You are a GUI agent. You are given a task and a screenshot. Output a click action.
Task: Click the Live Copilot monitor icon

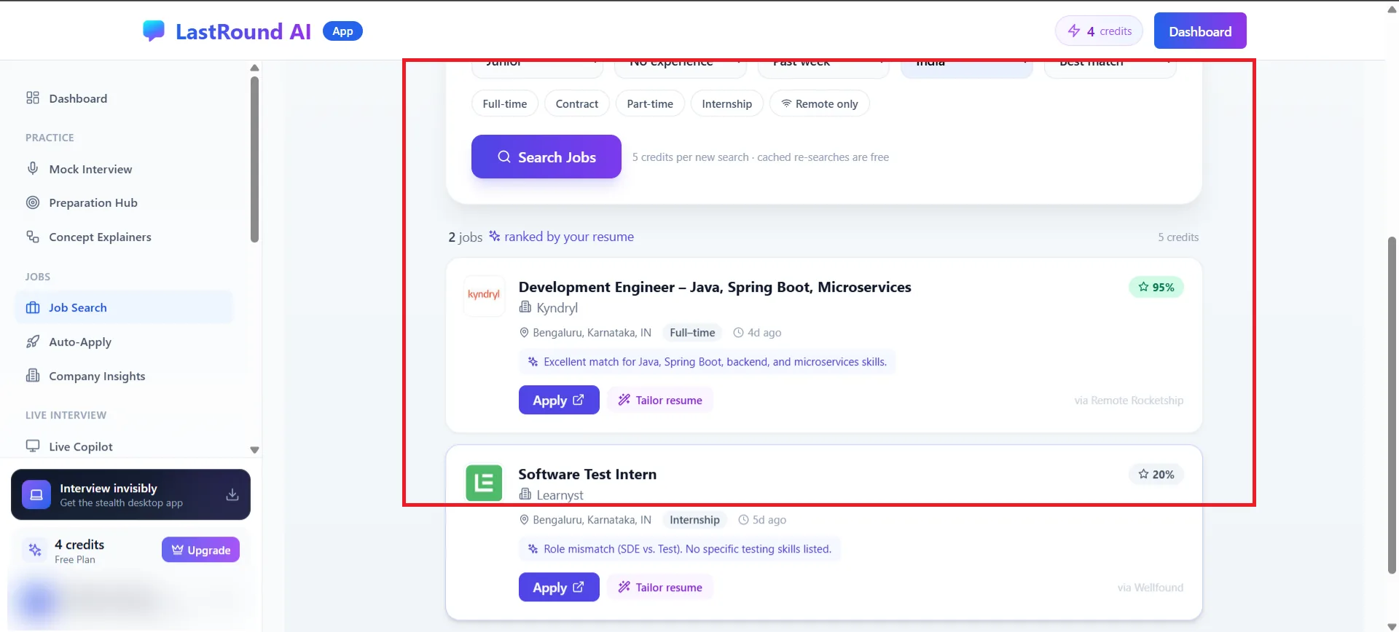point(33,446)
